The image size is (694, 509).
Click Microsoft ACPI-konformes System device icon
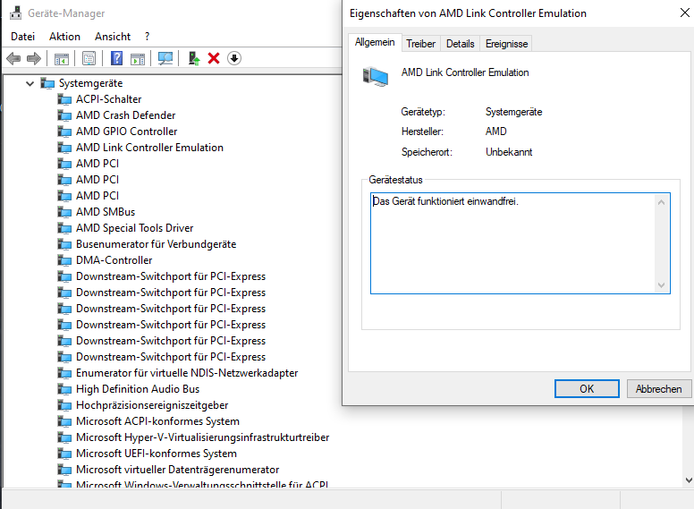tap(64, 422)
